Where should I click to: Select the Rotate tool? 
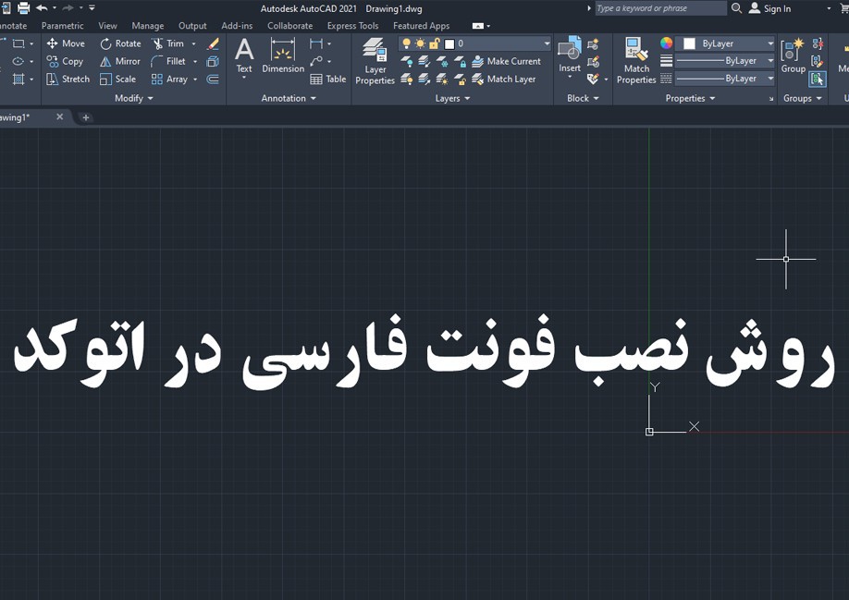pyautogui.click(x=120, y=43)
